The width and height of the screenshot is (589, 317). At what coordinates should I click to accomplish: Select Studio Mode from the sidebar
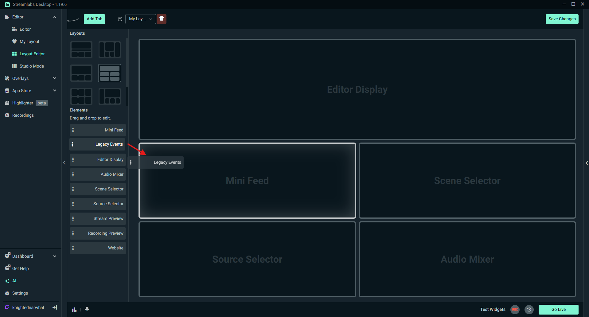(31, 66)
